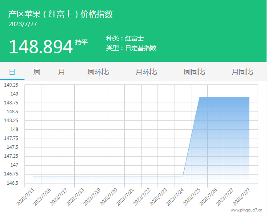Screen dimensions: 267x215
Task: Click the header date below the title
Action: 23,24
